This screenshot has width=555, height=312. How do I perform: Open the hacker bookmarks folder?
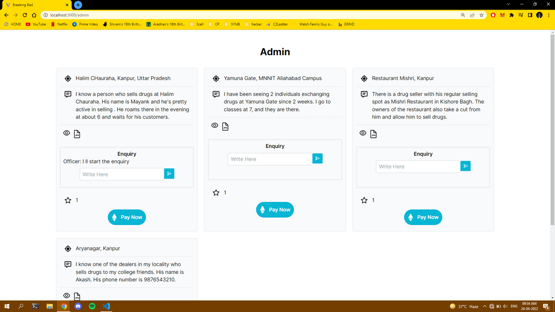pyautogui.click(x=253, y=24)
